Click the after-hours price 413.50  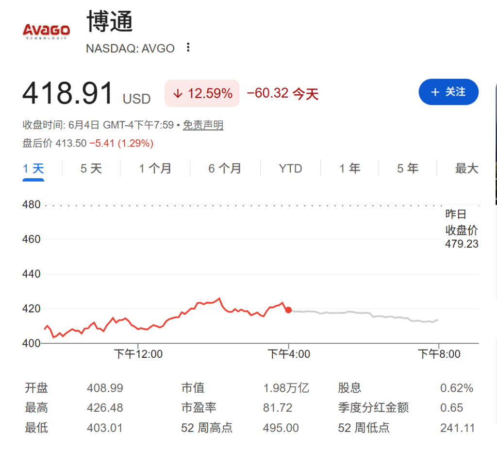coord(71,143)
